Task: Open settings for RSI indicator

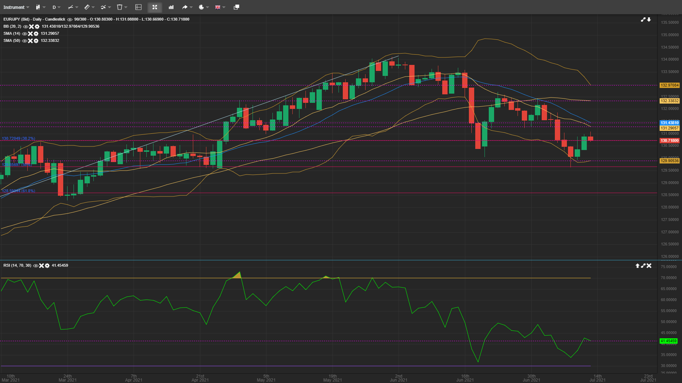Action: point(47,266)
